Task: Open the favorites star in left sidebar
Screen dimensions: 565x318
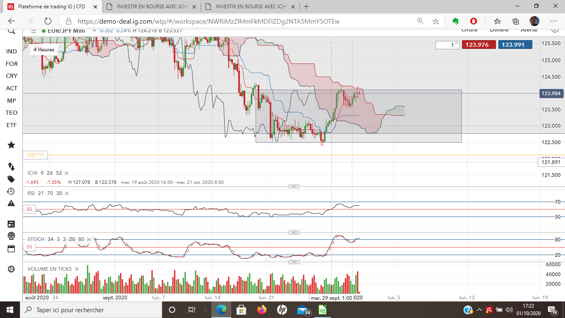Action: pyautogui.click(x=11, y=145)
